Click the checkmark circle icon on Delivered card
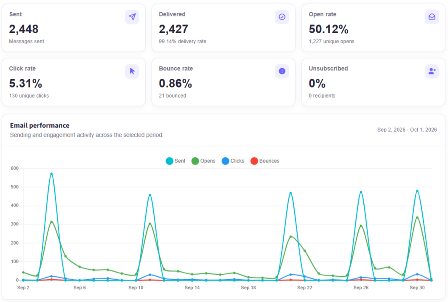This screenshot has width=448, height=302. [282, 17]
